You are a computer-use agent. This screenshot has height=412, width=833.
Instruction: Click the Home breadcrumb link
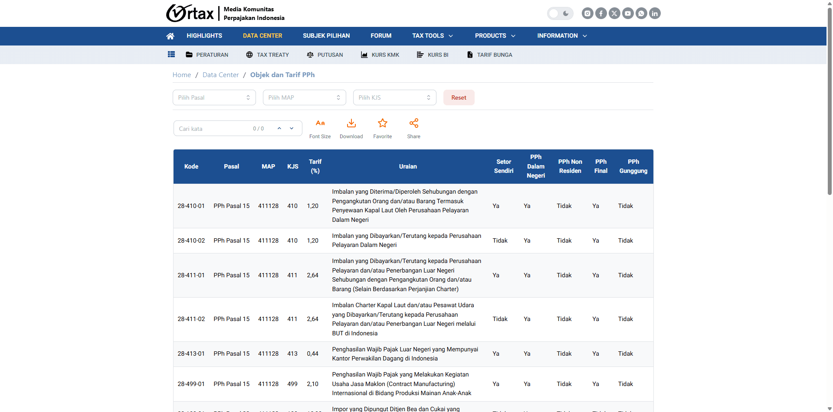(182, 75)
